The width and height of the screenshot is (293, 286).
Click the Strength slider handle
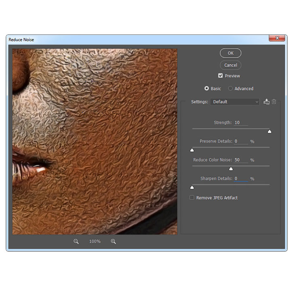pos(270,132)
